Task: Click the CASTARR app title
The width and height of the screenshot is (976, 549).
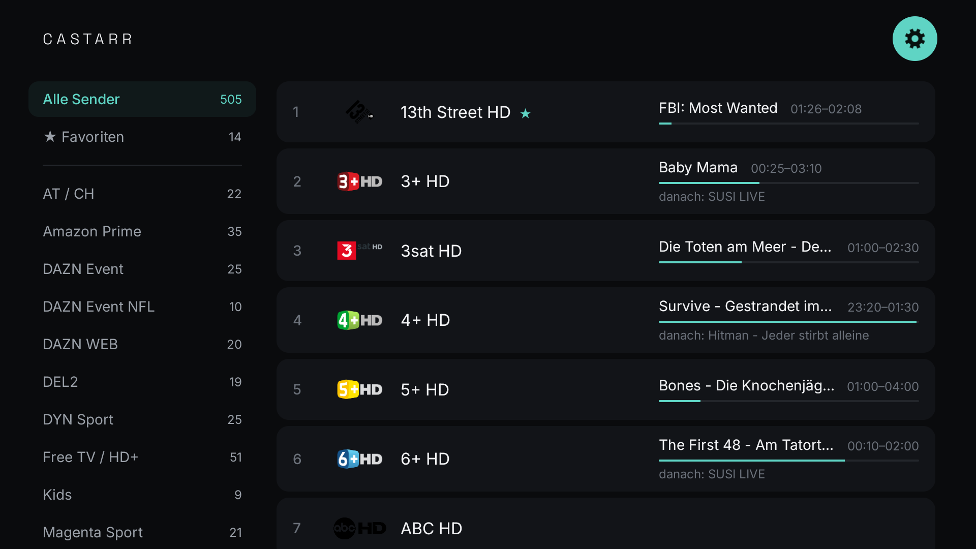Action: click(x=88, y=39)
